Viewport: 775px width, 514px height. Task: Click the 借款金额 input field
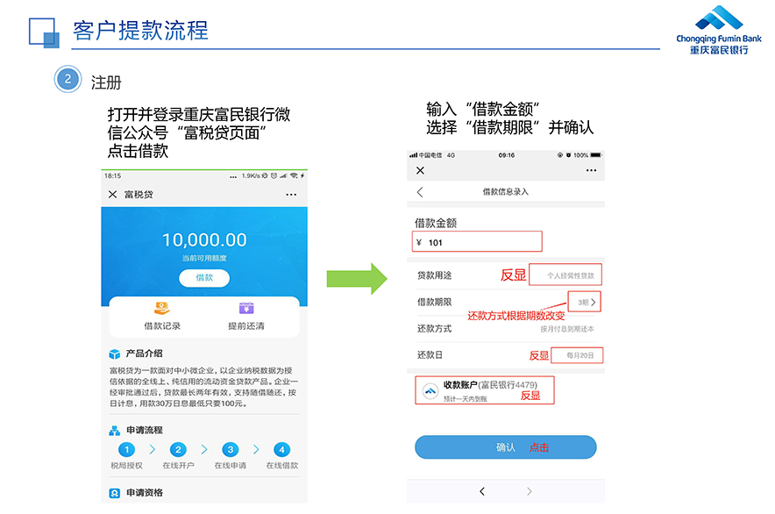pyautogui.click(x=477, y=241)
